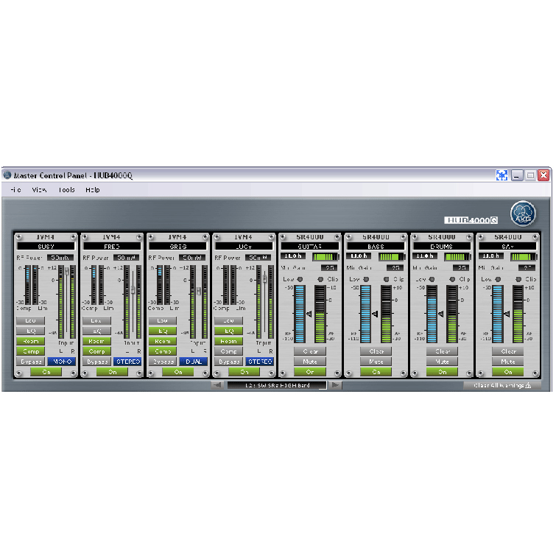Change SUSY MONO output mode
Screen dimensions: 556x556
[61, 362]
